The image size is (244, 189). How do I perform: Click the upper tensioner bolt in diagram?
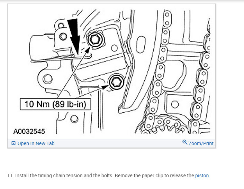pos(95,39)
